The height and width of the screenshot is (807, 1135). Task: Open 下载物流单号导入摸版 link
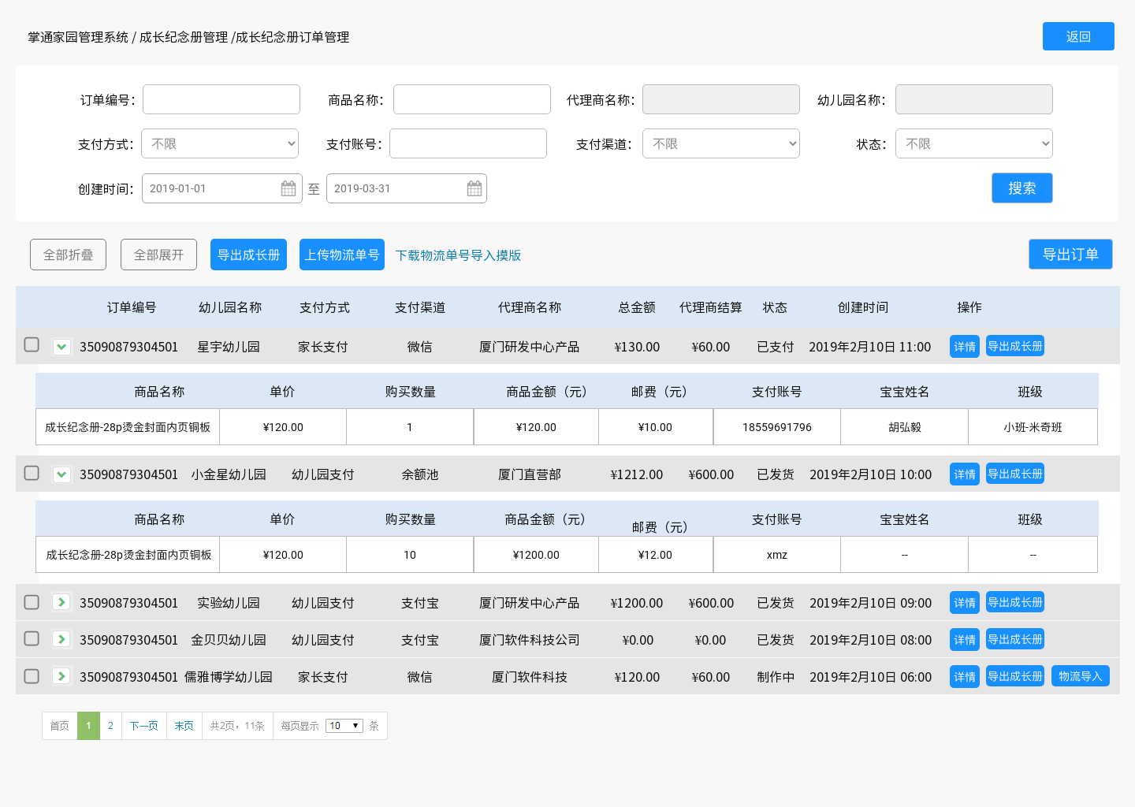tap(458, 255)
